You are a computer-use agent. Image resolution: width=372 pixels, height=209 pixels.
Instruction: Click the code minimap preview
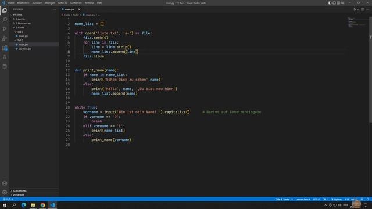(357, 22)
